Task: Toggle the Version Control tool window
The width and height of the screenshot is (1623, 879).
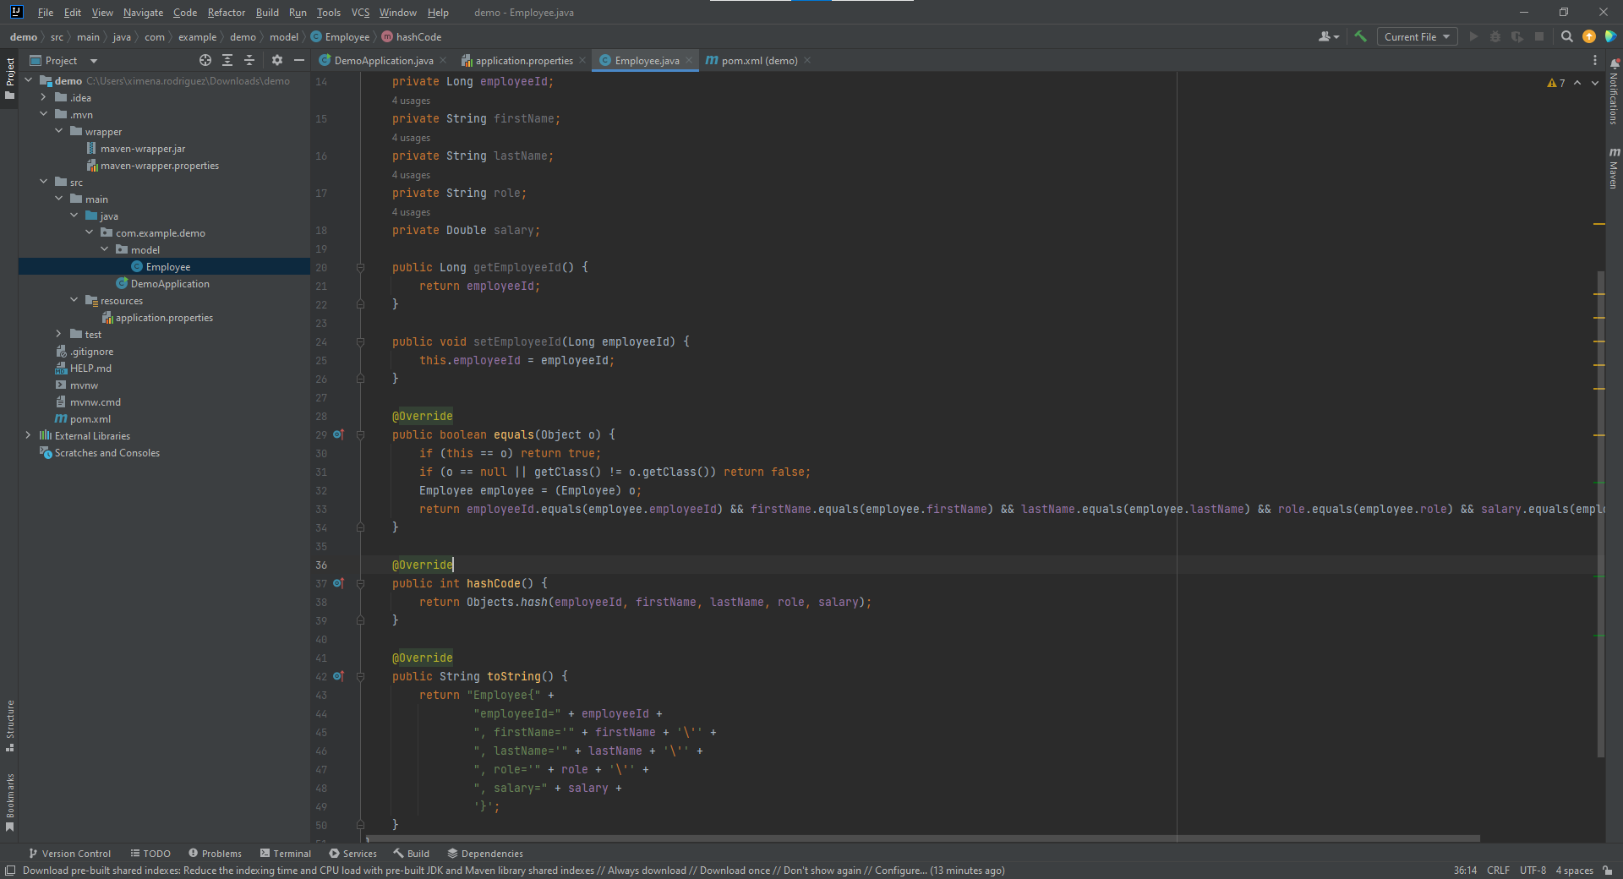Action: tap(70, 853)
